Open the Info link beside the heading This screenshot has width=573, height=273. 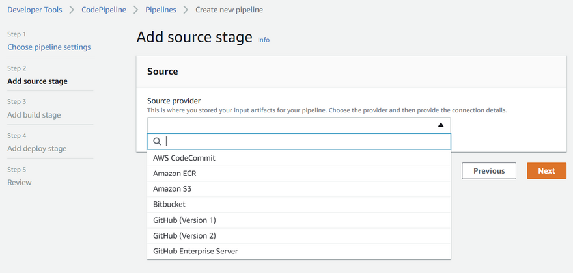tap(264, 40)
